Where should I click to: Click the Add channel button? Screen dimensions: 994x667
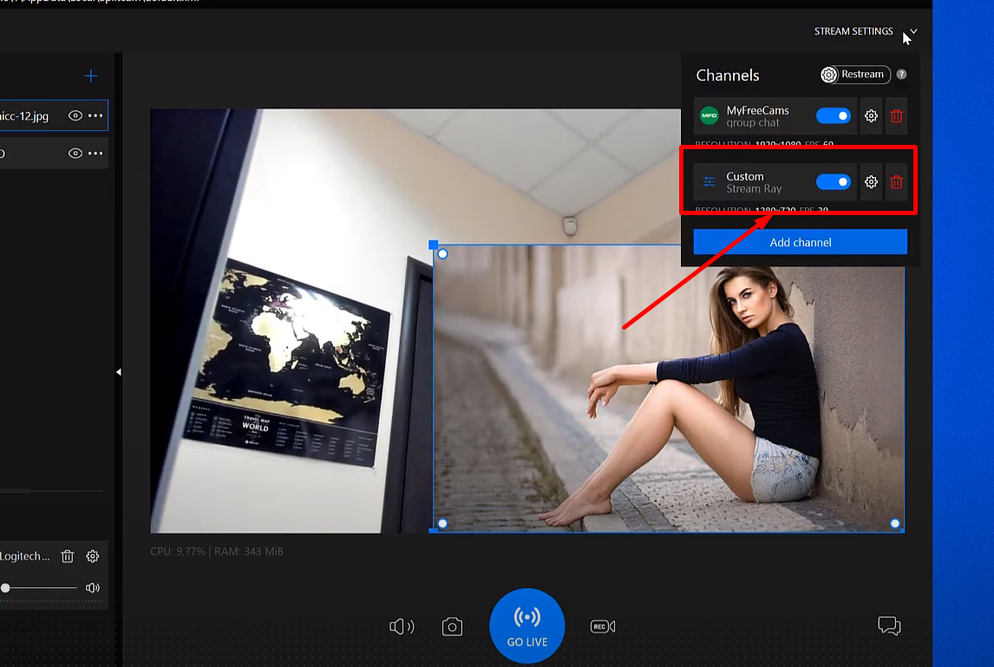point(800,242)
